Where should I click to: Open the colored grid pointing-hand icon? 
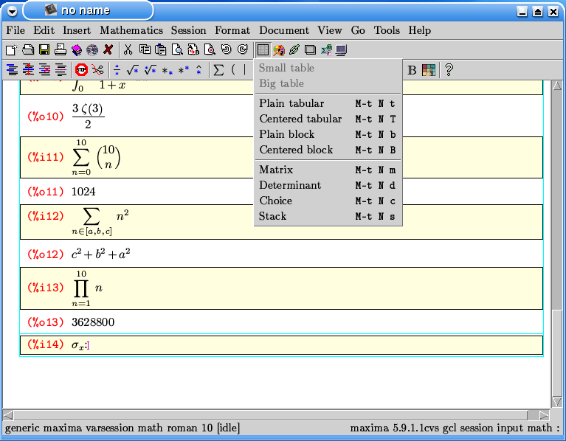coord(429,70)
